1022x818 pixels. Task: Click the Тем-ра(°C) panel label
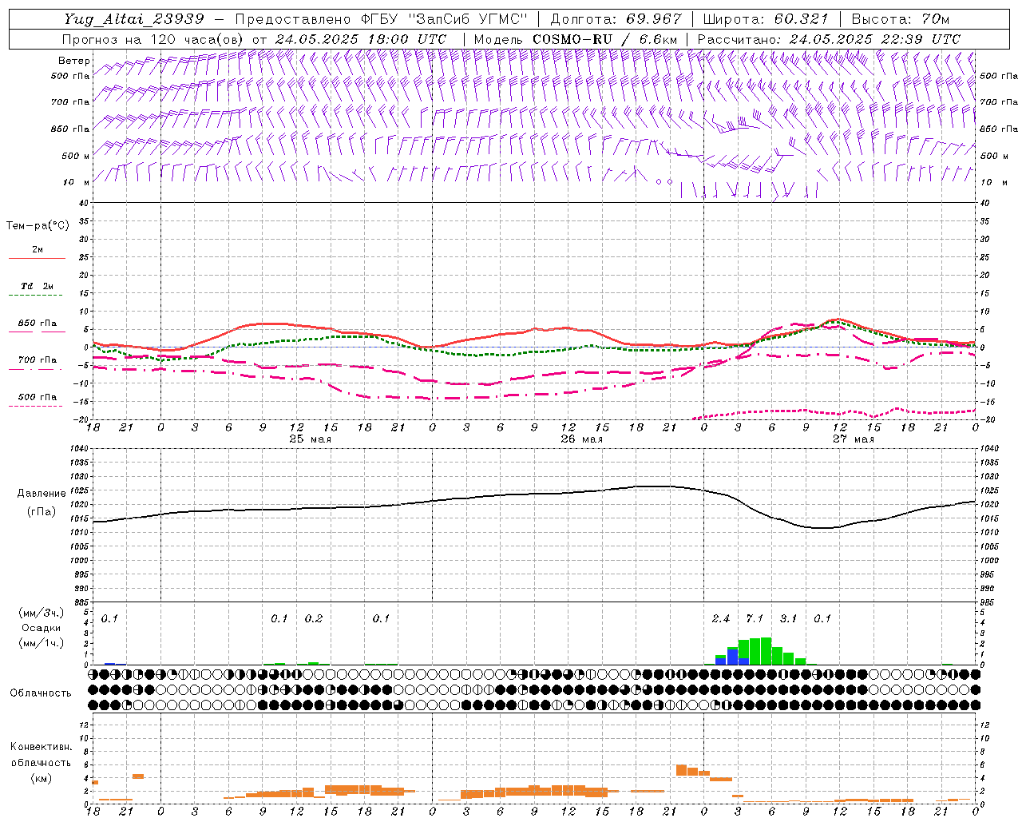tap(38, 226)
